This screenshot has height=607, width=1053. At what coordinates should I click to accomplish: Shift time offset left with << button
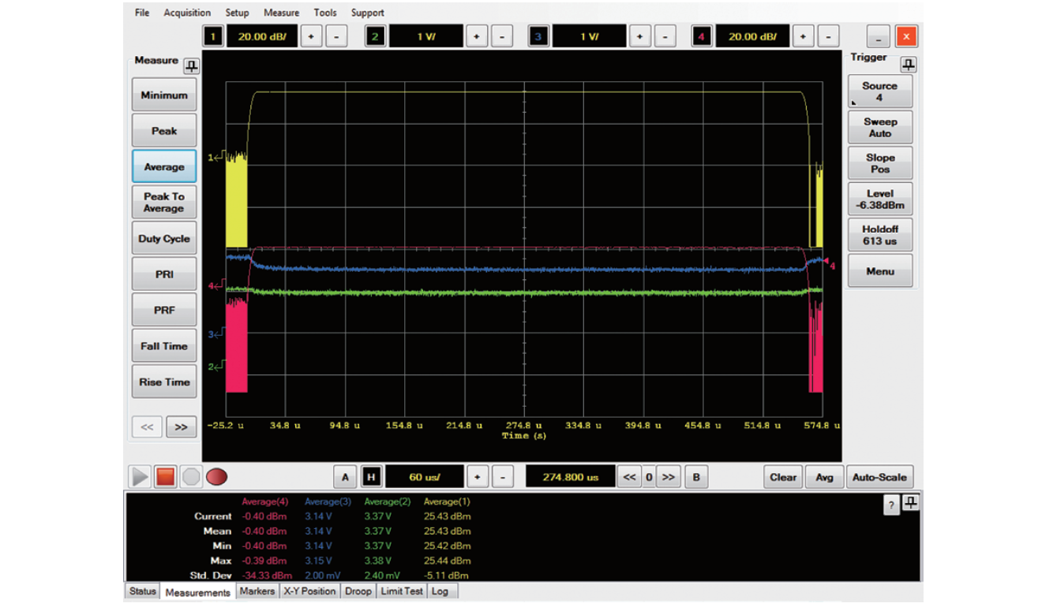pos(629,477)
